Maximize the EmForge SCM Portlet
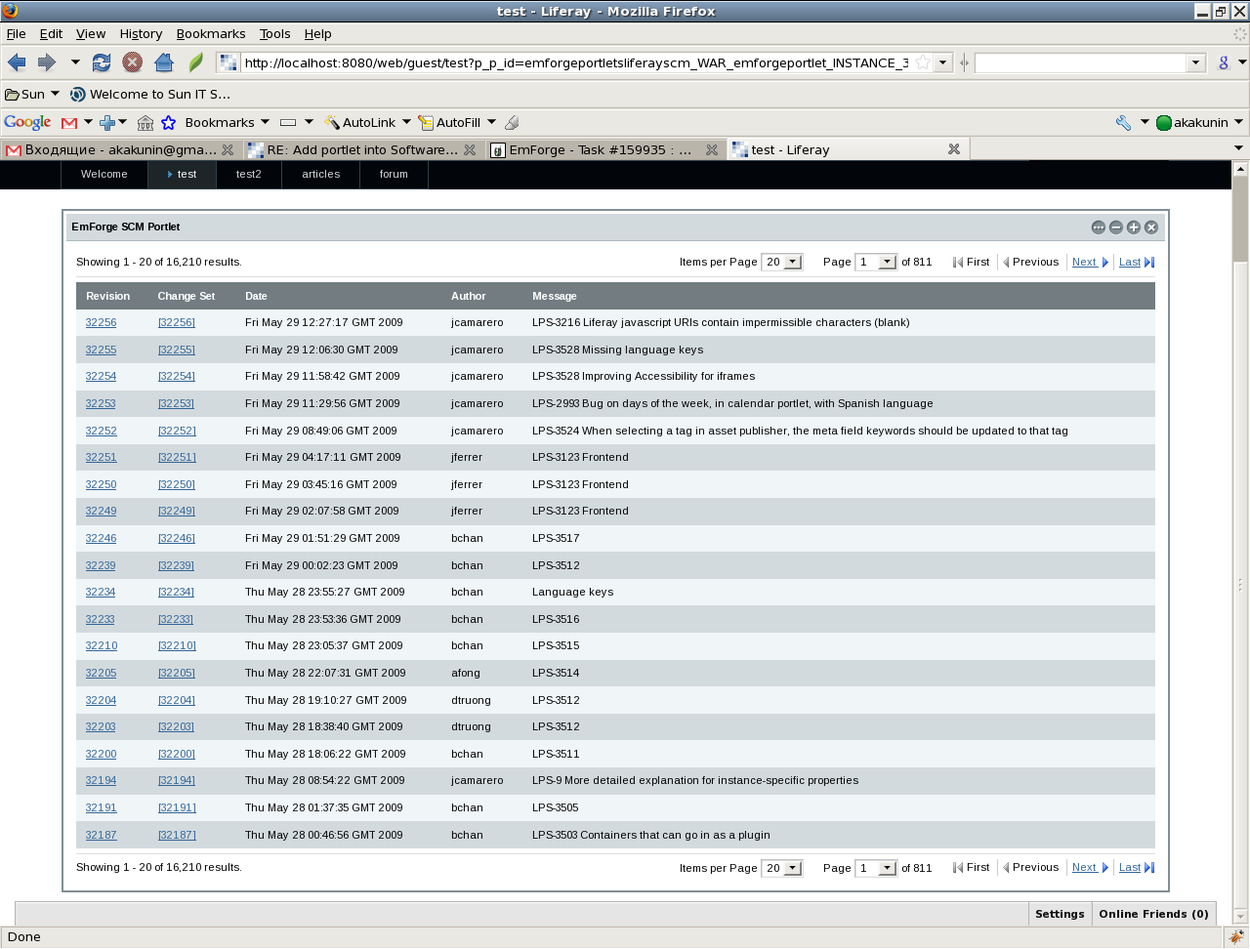The image size is (1250, 949). click(x=1134, y=227)
